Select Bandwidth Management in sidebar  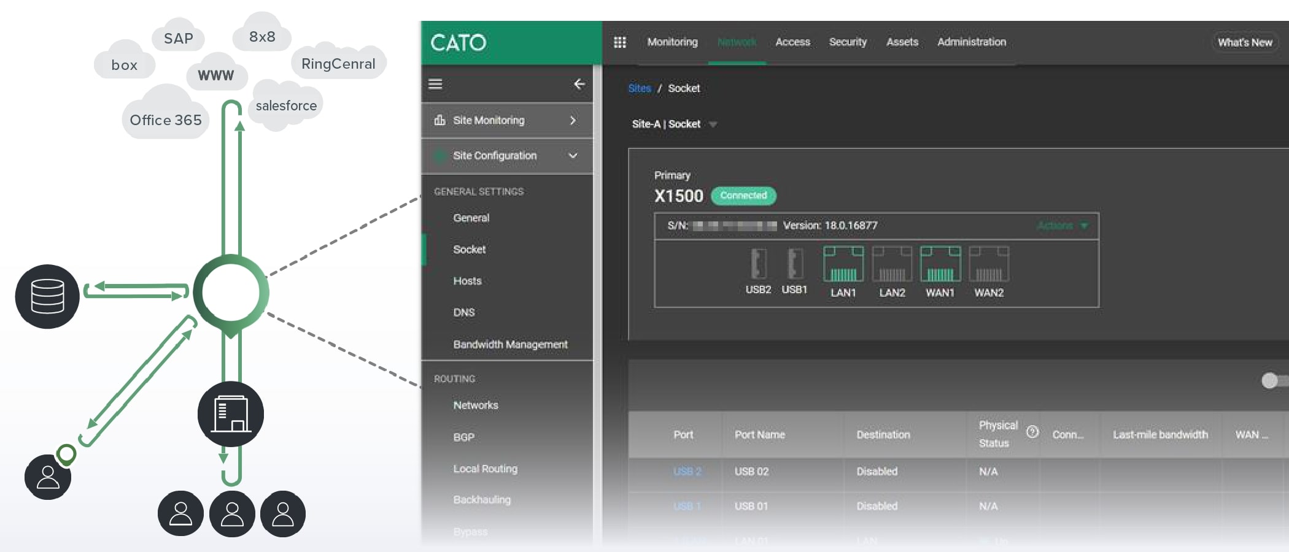tap(511, 345)
